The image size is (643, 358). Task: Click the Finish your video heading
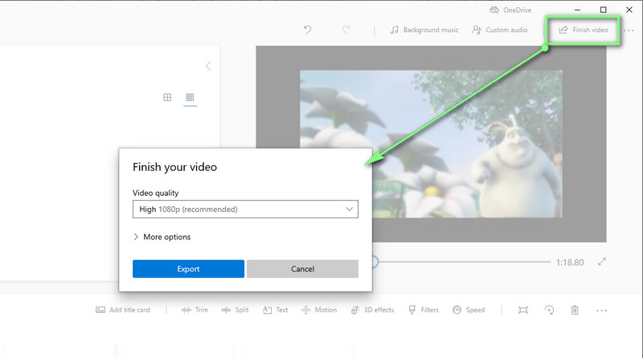point(174,167)
